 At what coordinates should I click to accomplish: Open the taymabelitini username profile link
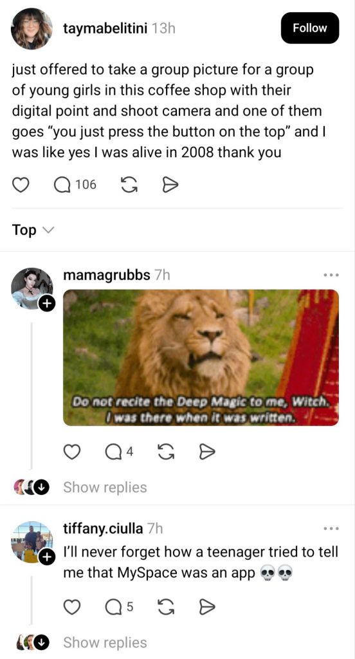pyautogui.click(x=105, y=28)
